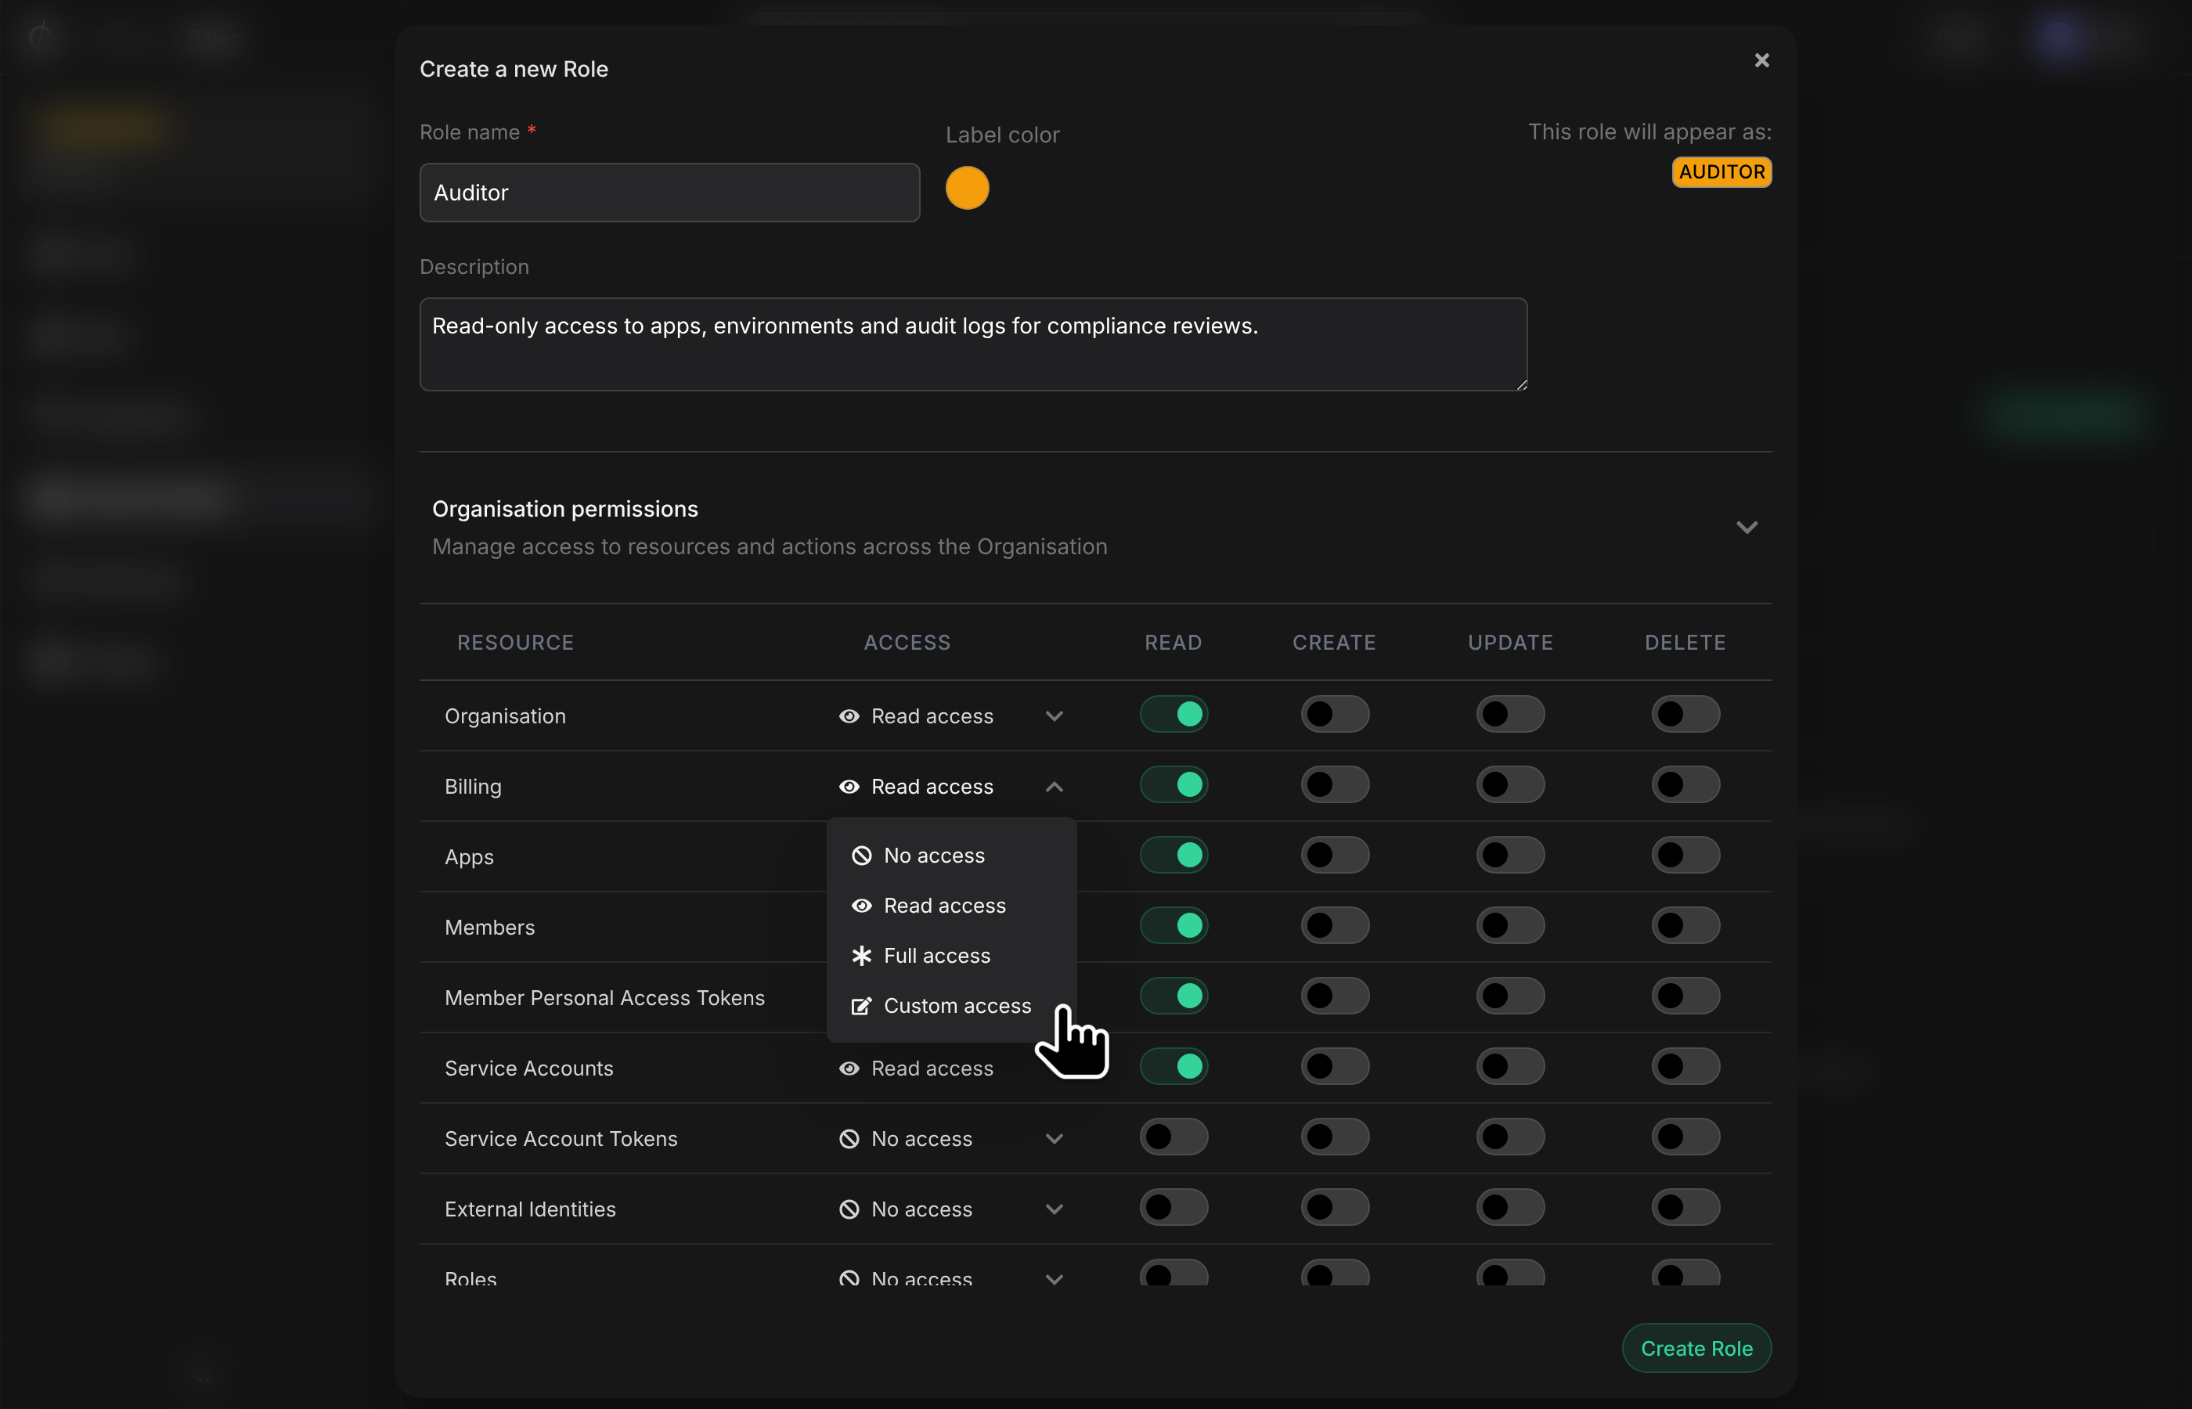The width and height of the screenshot is (2192, 1409).
Task: Click the RESOURCE column header
Action: pyautogui.click(x=515, y=643)
